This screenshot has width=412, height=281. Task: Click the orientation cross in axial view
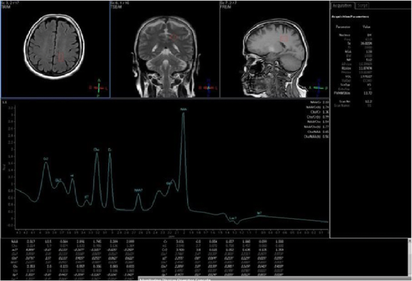(x=99, y=88)
